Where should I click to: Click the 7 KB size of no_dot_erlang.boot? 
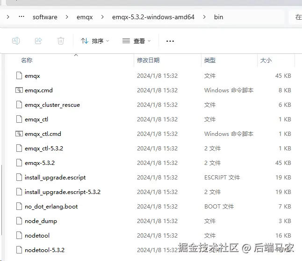click(x=285, y=206)
